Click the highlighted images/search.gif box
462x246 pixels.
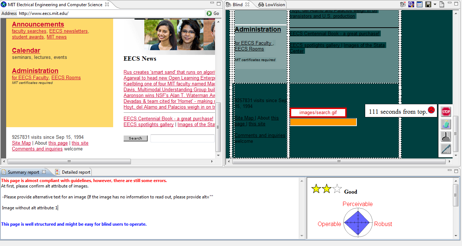click(318, 113)
